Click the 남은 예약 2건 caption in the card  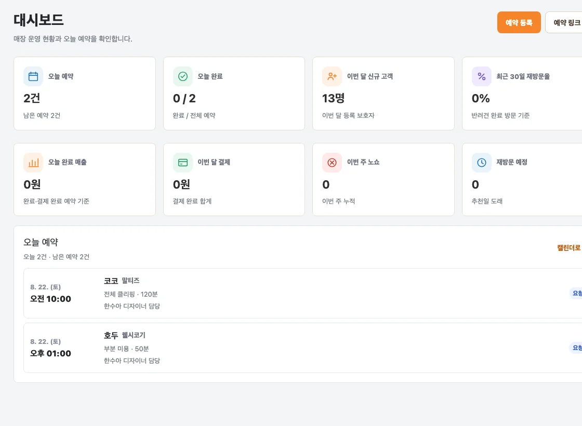42,115
